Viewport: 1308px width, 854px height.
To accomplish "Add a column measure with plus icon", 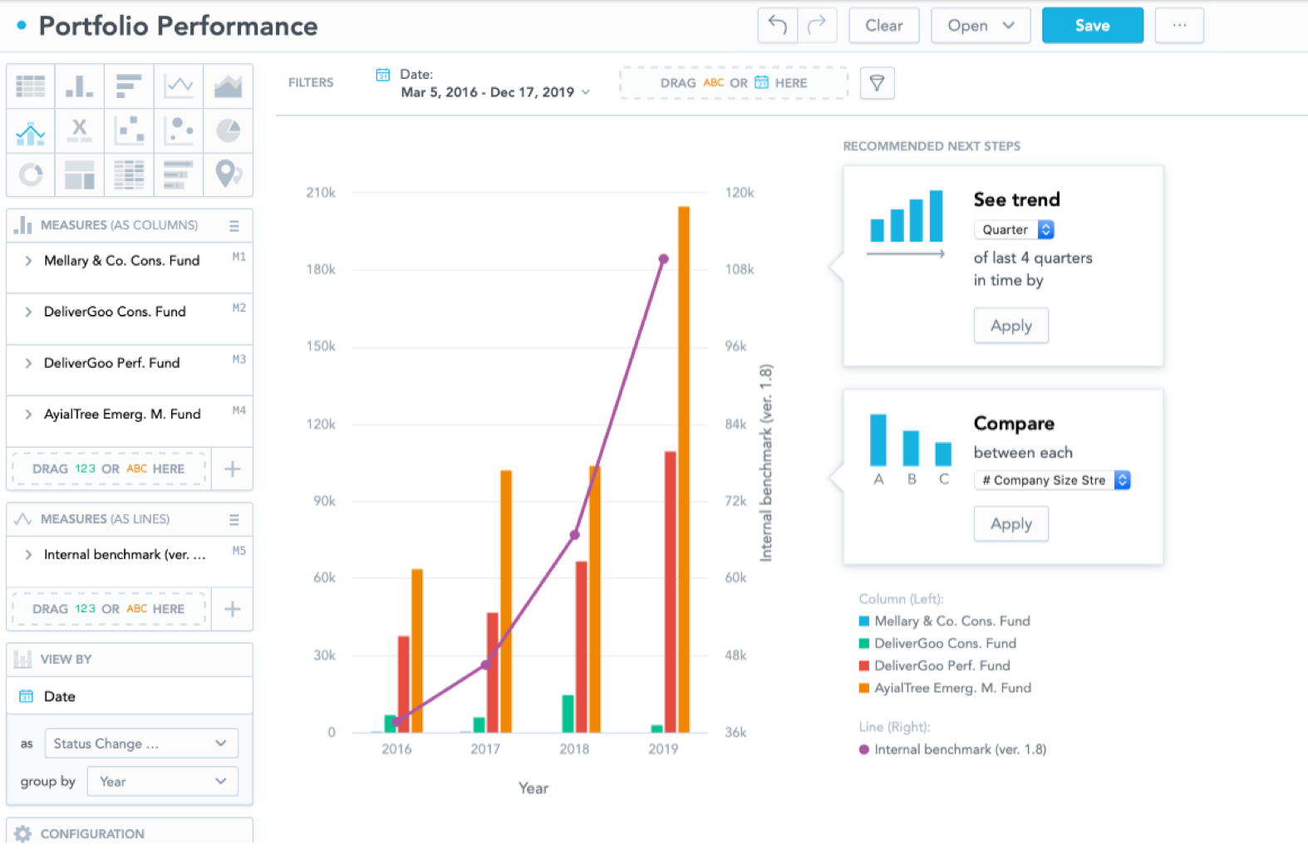I will point(233,469).
